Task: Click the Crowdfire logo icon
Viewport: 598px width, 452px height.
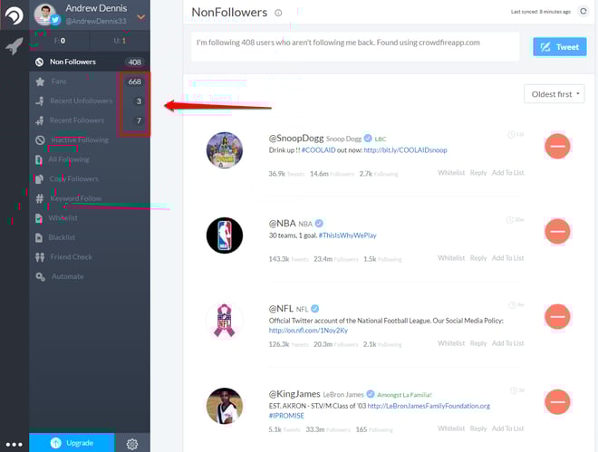Action: (14, 14)
